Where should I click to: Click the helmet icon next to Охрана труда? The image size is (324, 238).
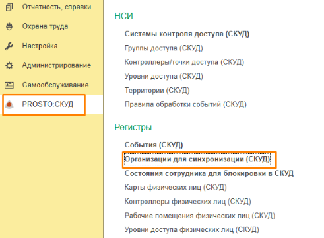pyautogui.click(x=9, y=26)
